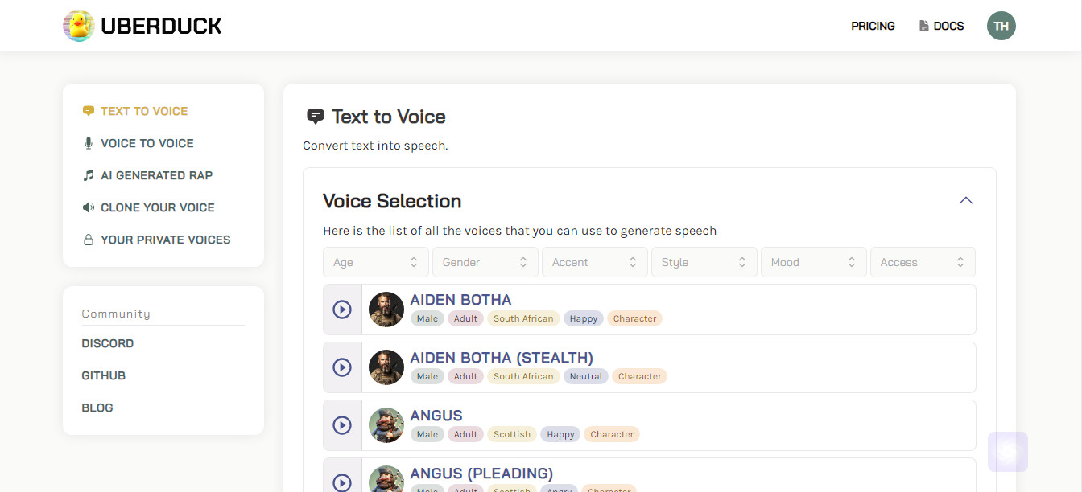Click the music note icon for AI Generated Rap
1082x492 pixels.
[89, 175]
